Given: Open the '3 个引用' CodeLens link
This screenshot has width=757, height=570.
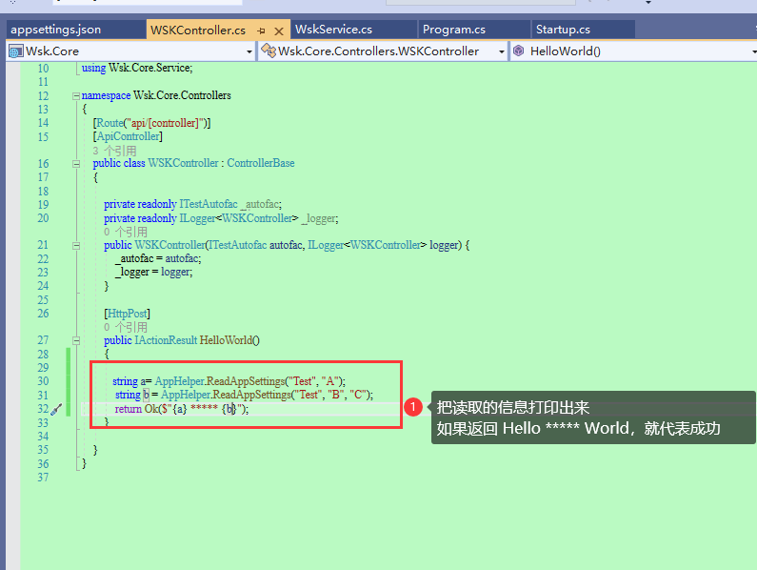Looking at the screenshot, I should pos(114,151).
